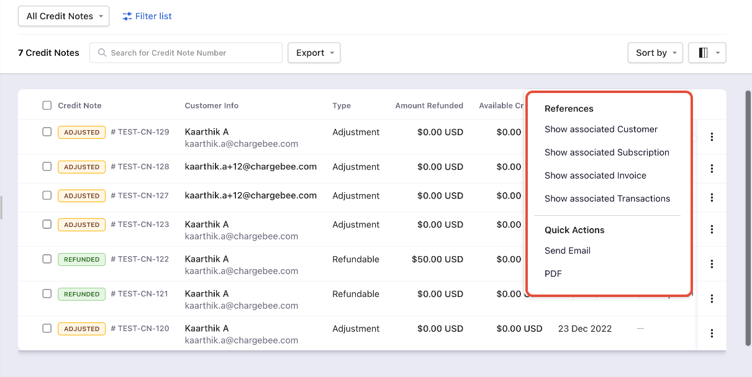Open three-dot menu for TEST-CN-127 row
Screen dimensions: 752x377
[712, 198]
